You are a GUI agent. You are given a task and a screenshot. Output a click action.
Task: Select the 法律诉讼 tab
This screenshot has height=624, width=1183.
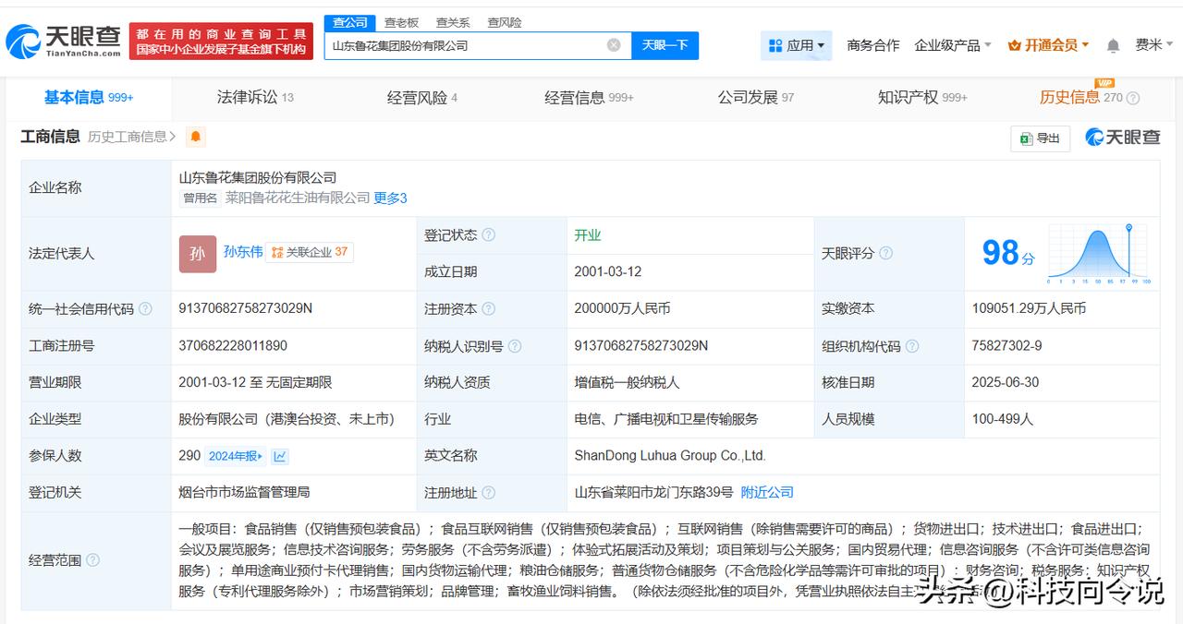(x=255, y=97)
